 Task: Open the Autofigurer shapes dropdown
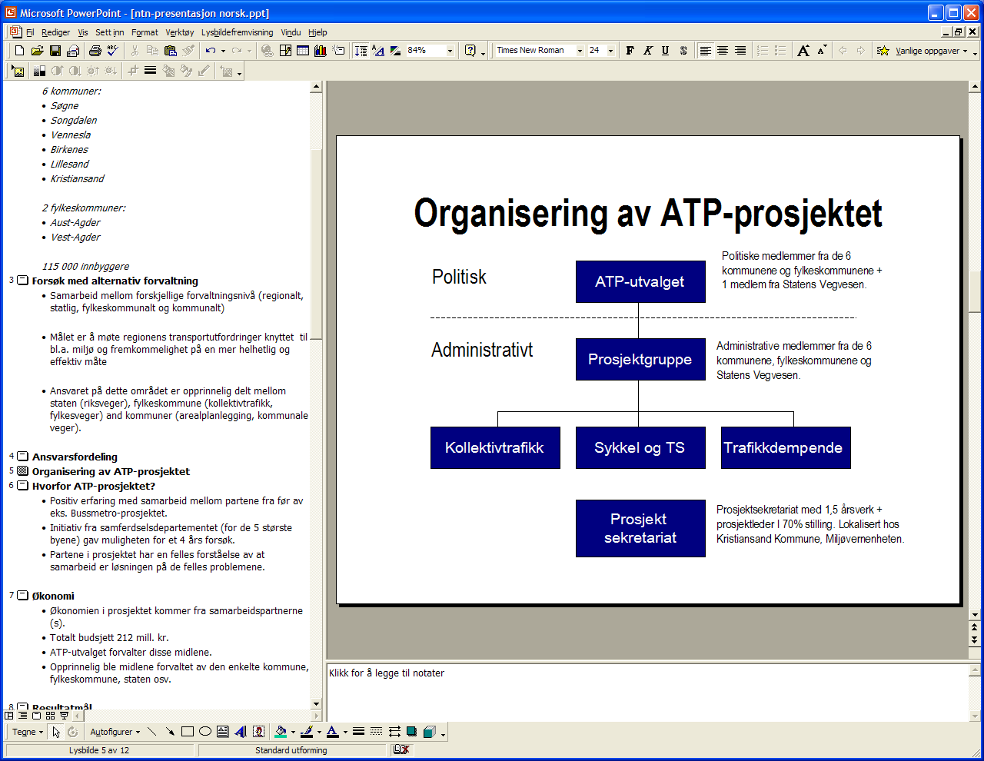(x=115, y=732)
